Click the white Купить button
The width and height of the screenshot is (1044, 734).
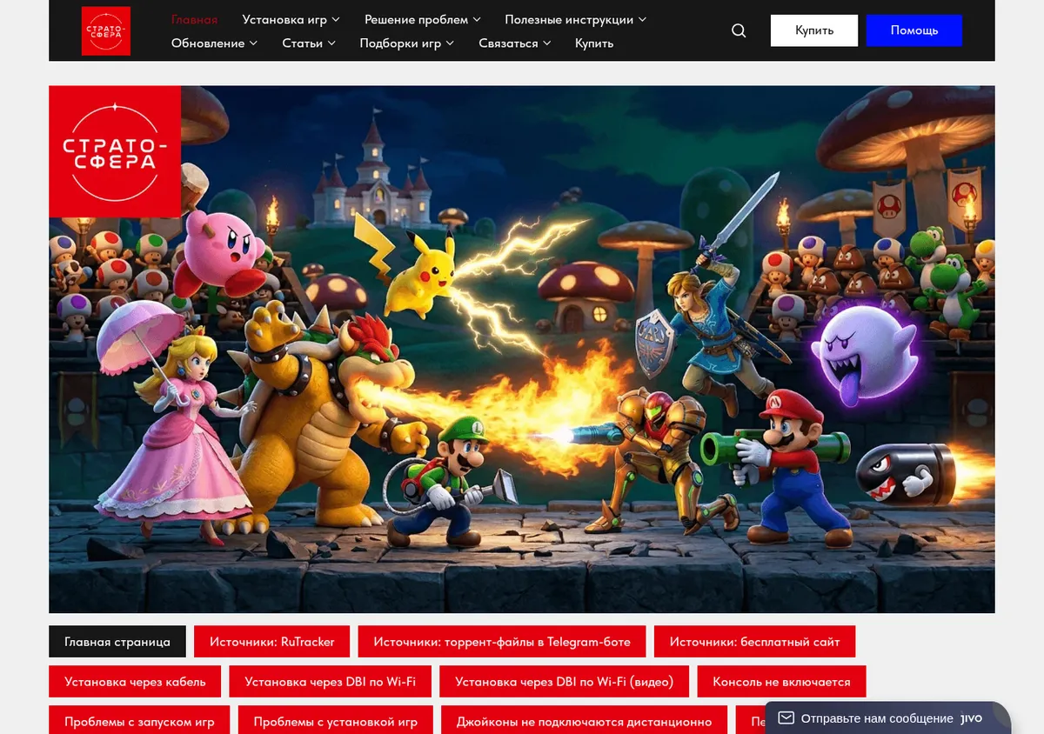pyautogui.click(x=814, y=30)
